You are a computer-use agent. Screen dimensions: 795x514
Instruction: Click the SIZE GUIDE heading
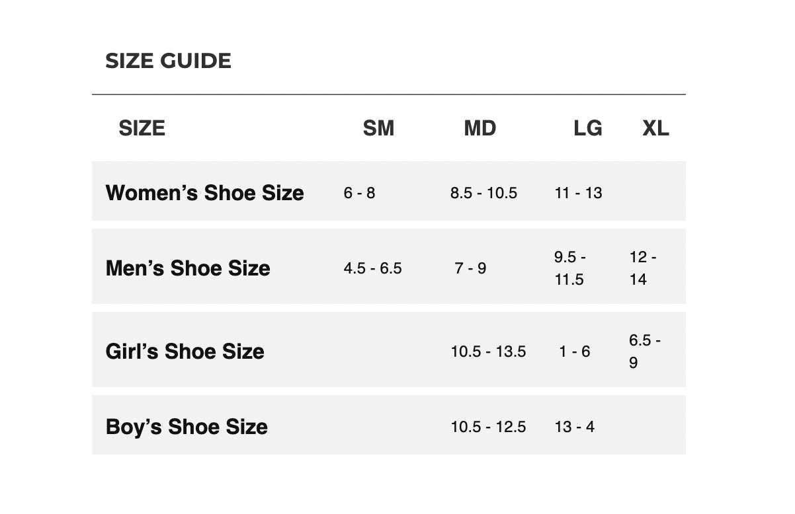click(168, 61)
